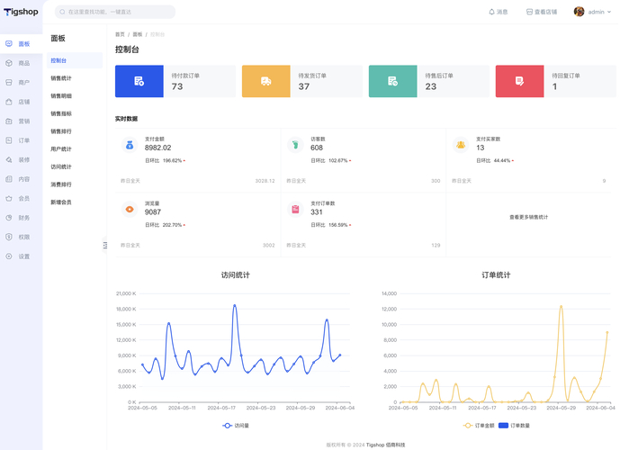Image resolution: width=620 pixels, height=450 pixels.
Task: Open the 营销 marketing sidebar icon
Action: (x=9, y=121)
